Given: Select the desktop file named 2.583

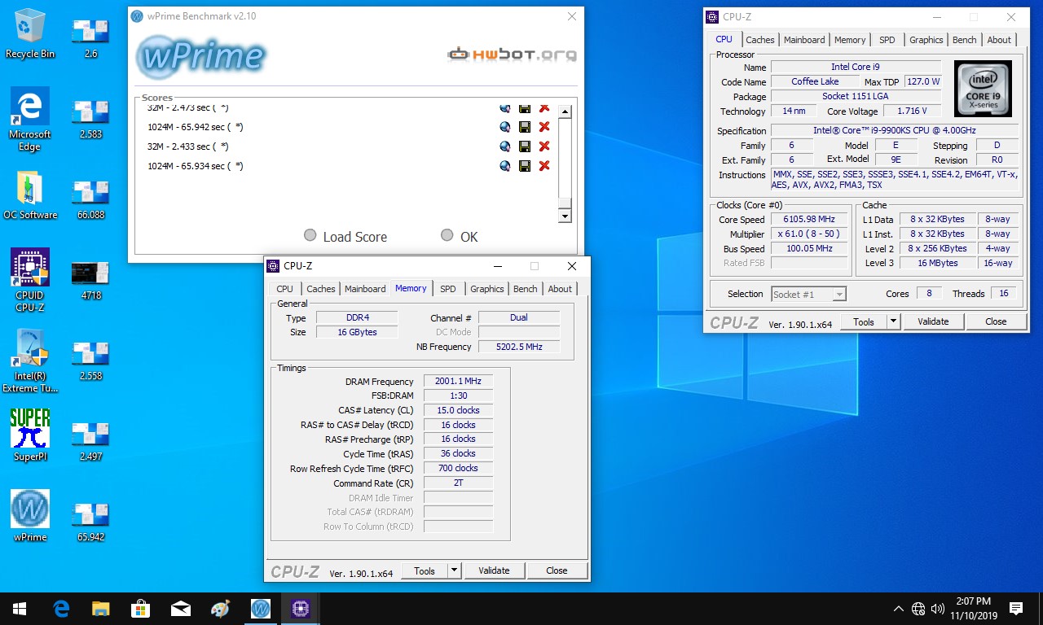Looking at the screenshot, I should [90, 118].
